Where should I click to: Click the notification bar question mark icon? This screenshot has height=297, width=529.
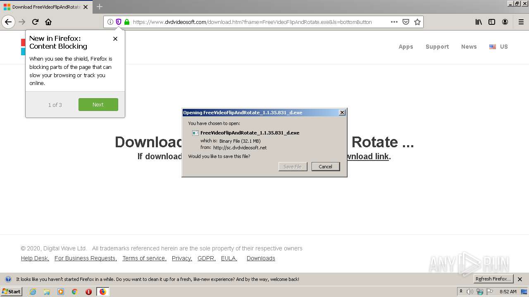click(8, 279)
